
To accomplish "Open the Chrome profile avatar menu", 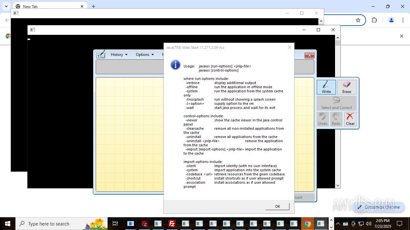I will [x=391, y=20].
